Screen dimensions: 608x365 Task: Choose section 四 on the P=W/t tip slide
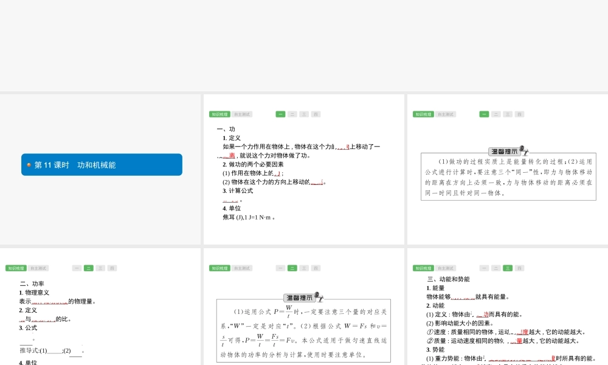[316, 268]
